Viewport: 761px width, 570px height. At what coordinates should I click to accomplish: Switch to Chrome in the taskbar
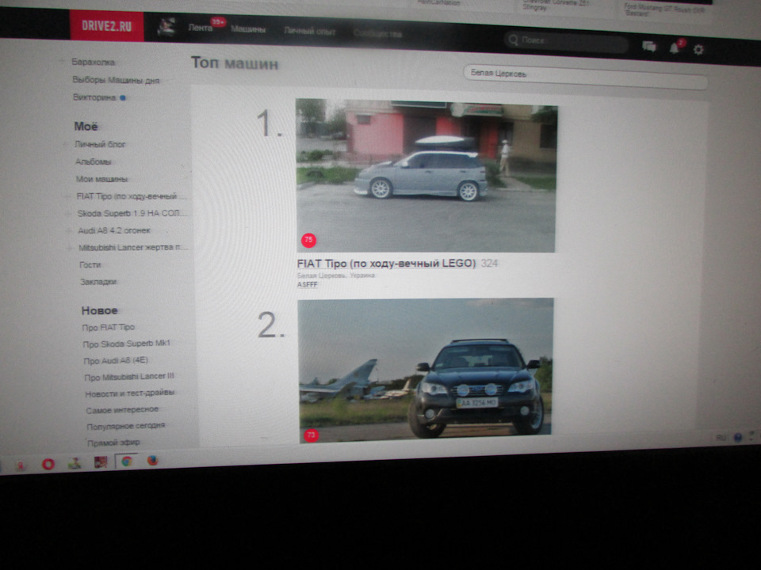point(126,462)
